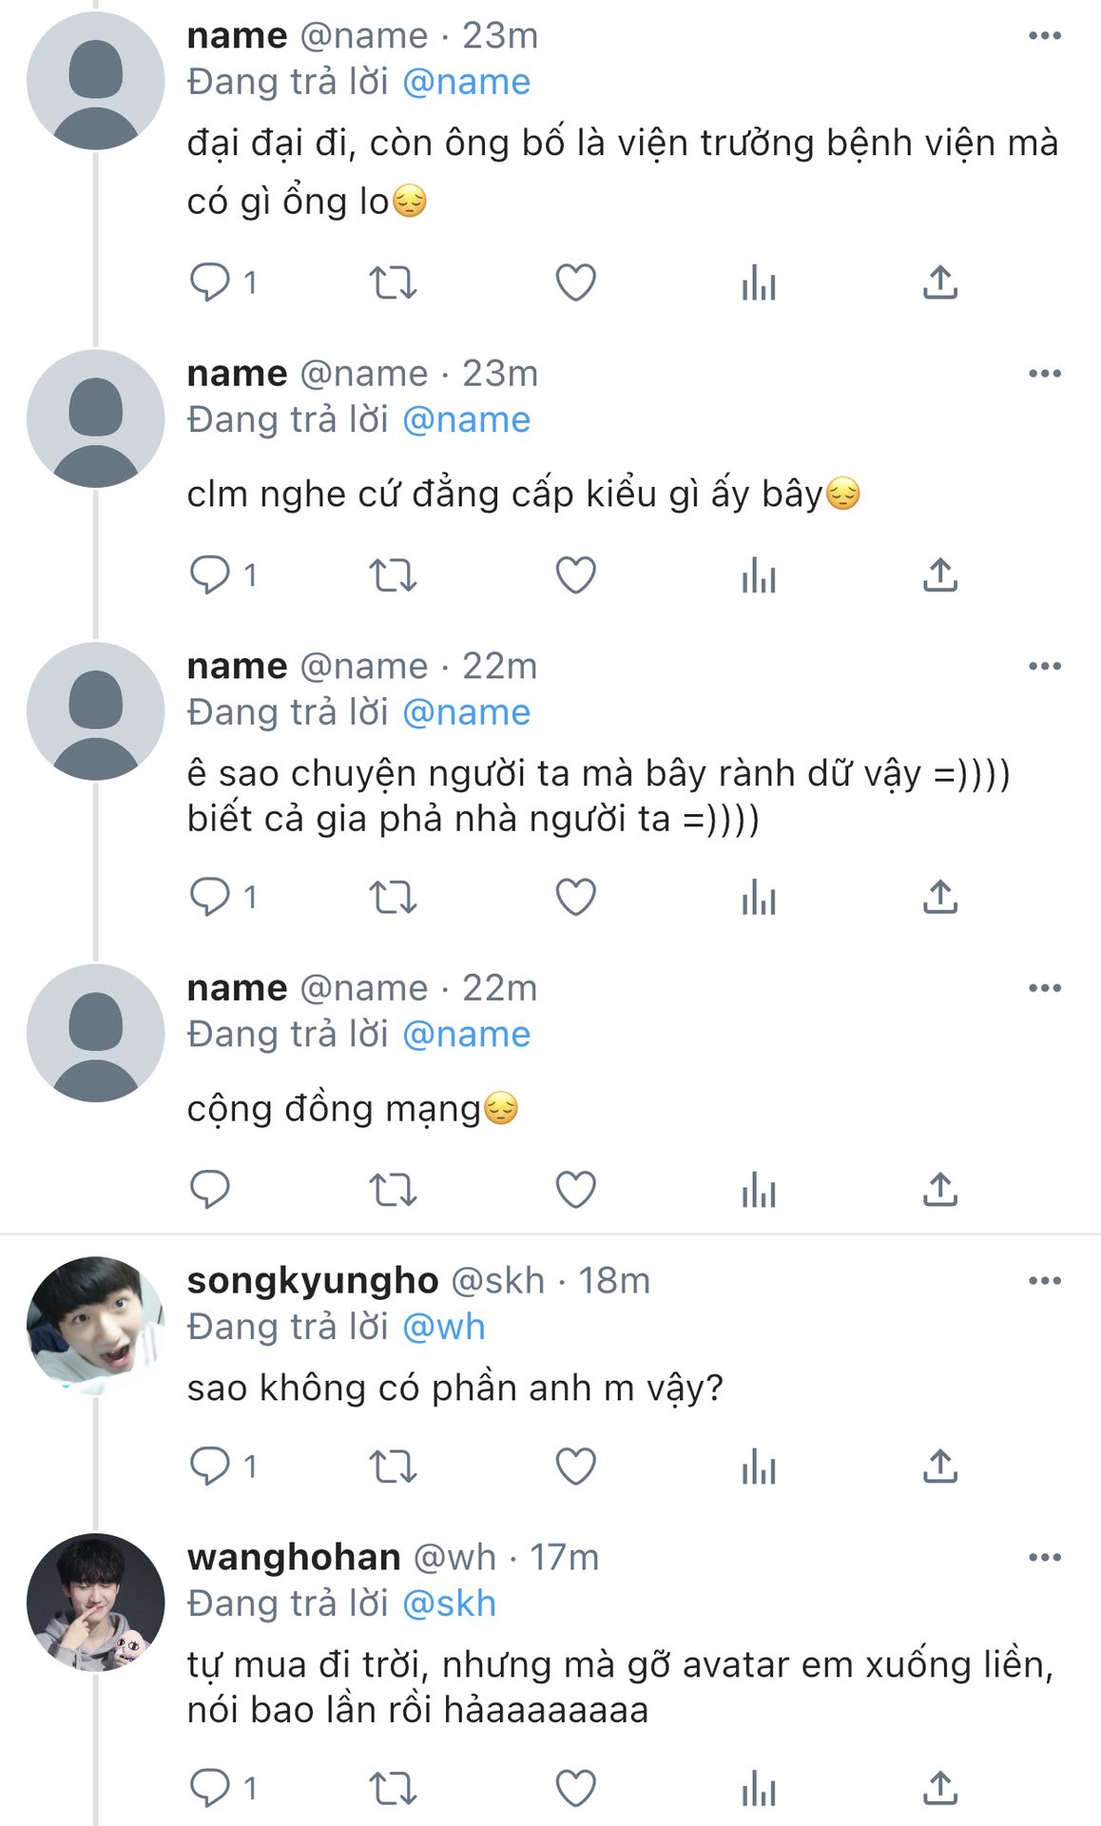Share the 'ê sao chuyện người ta' tweet
Viewport: 1101px width, 1826px height.
(940, 897)
